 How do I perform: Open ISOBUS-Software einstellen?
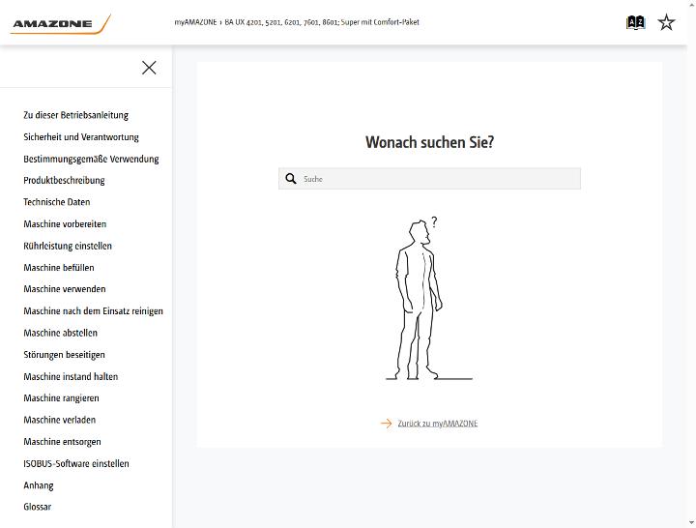click(x=76, y=463)
